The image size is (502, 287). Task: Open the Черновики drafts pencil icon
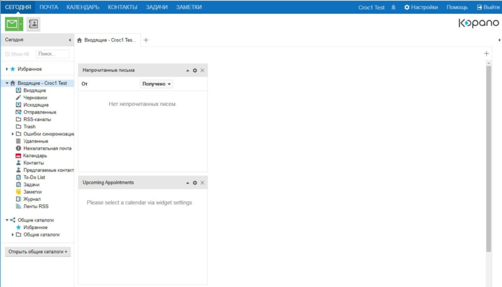click(x=18, y=97)
